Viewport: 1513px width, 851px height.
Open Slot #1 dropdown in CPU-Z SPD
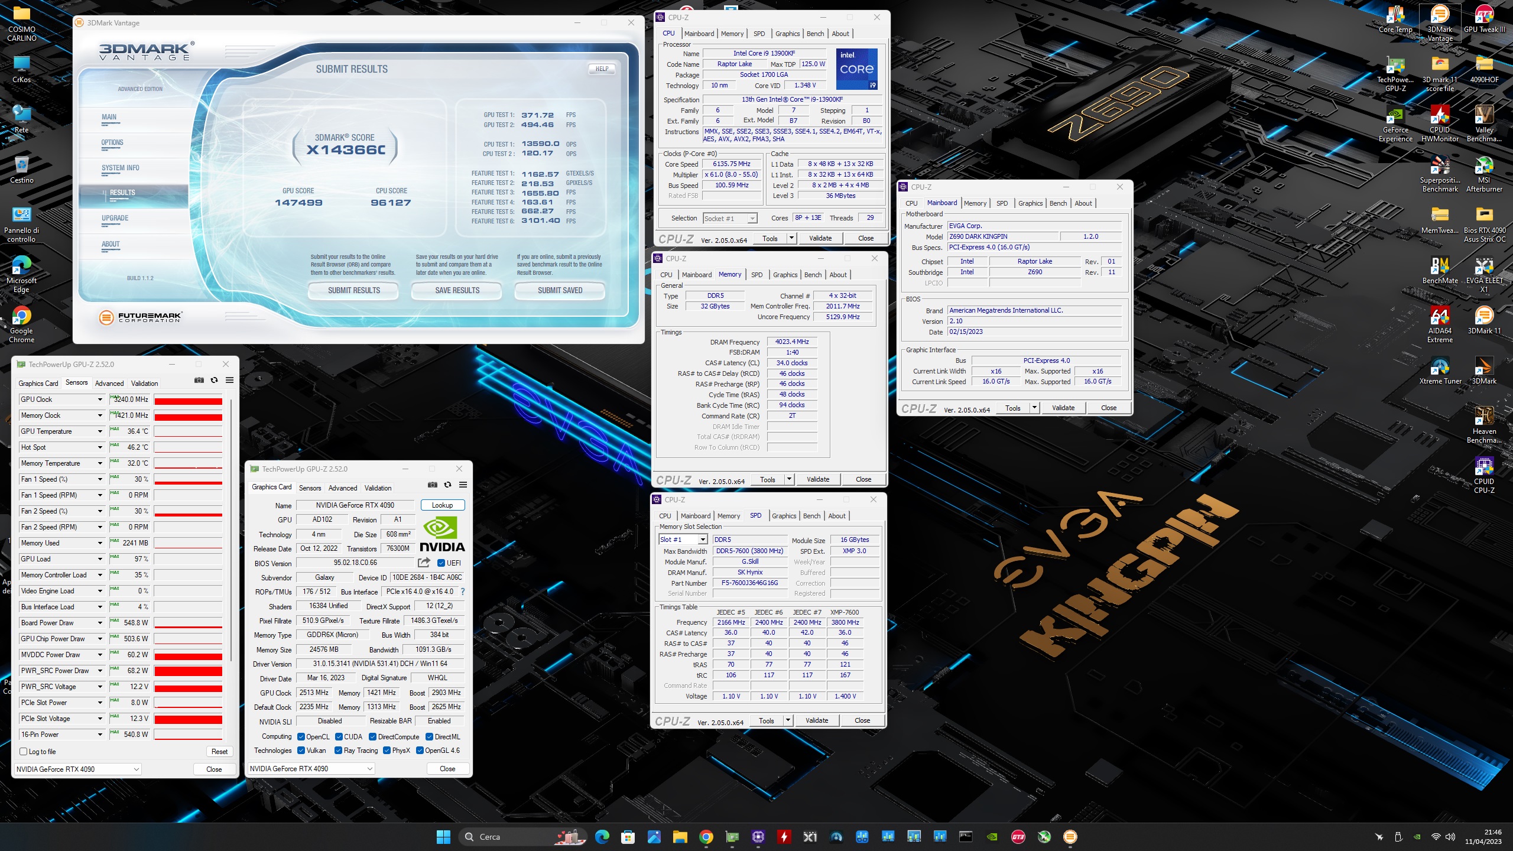(x=683, y=540)
